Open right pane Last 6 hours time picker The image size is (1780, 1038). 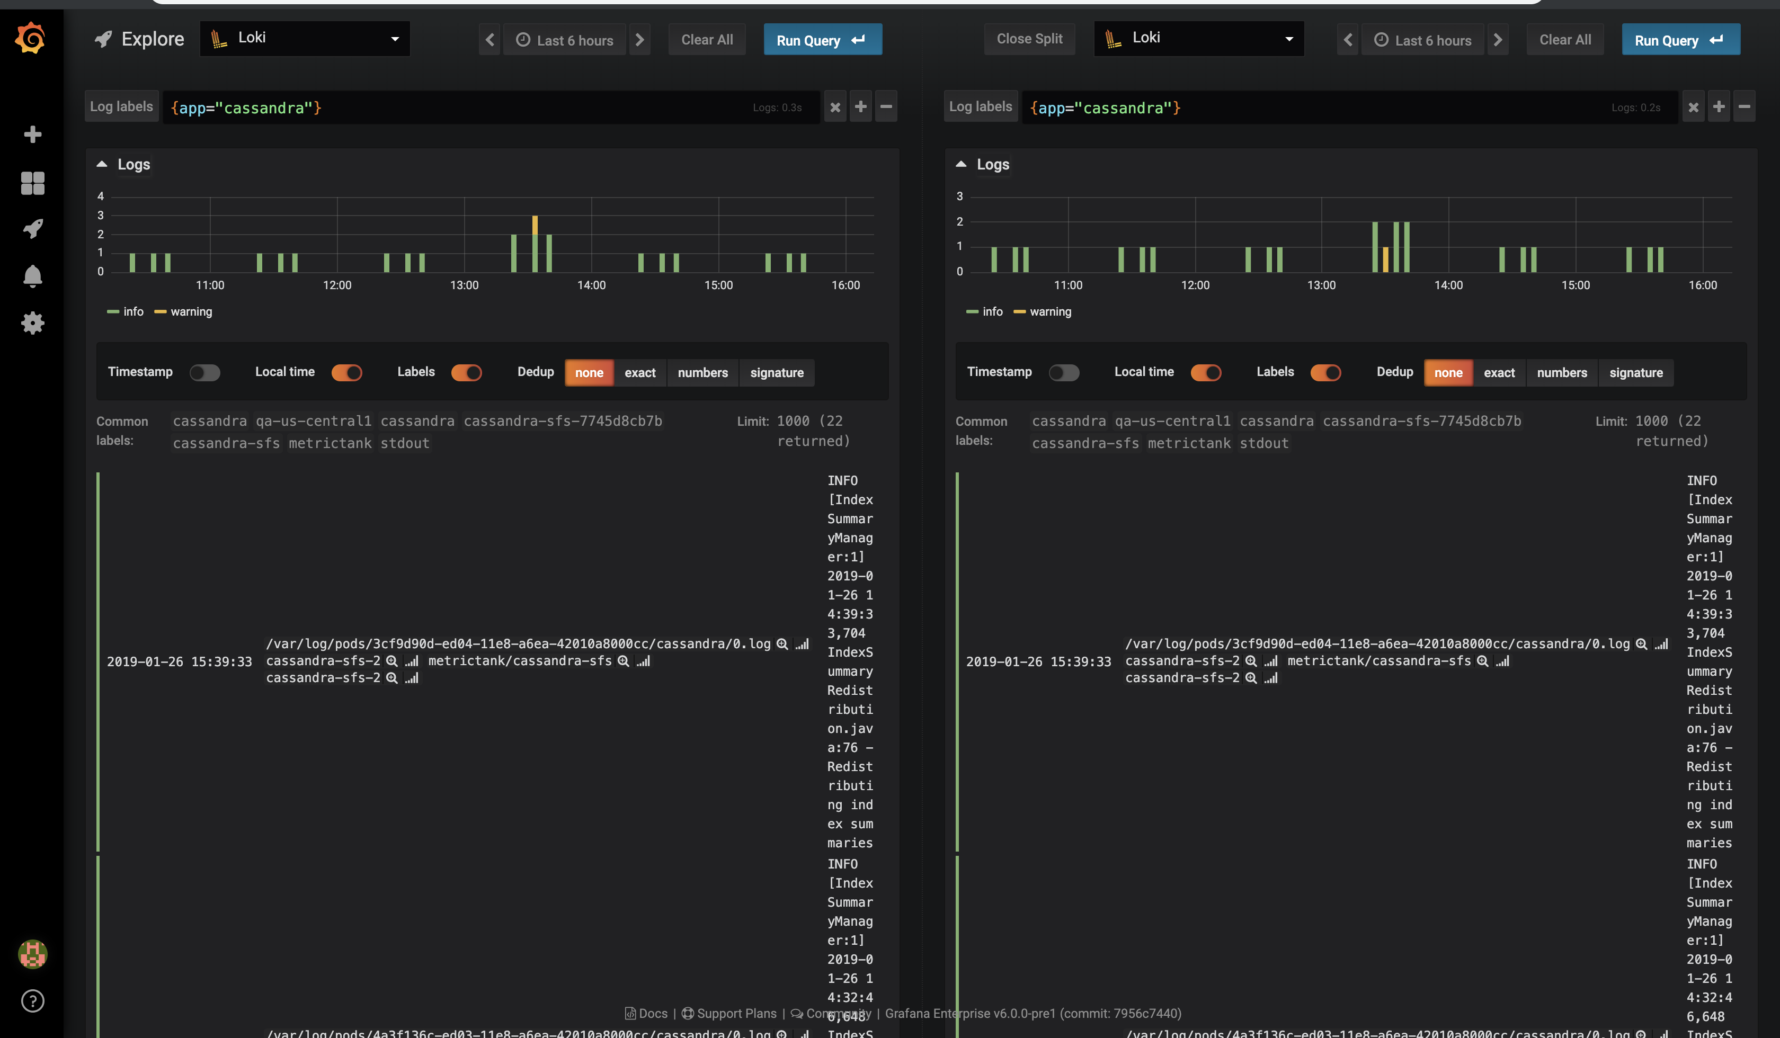pyautogui.click(x=1422, y=40)
